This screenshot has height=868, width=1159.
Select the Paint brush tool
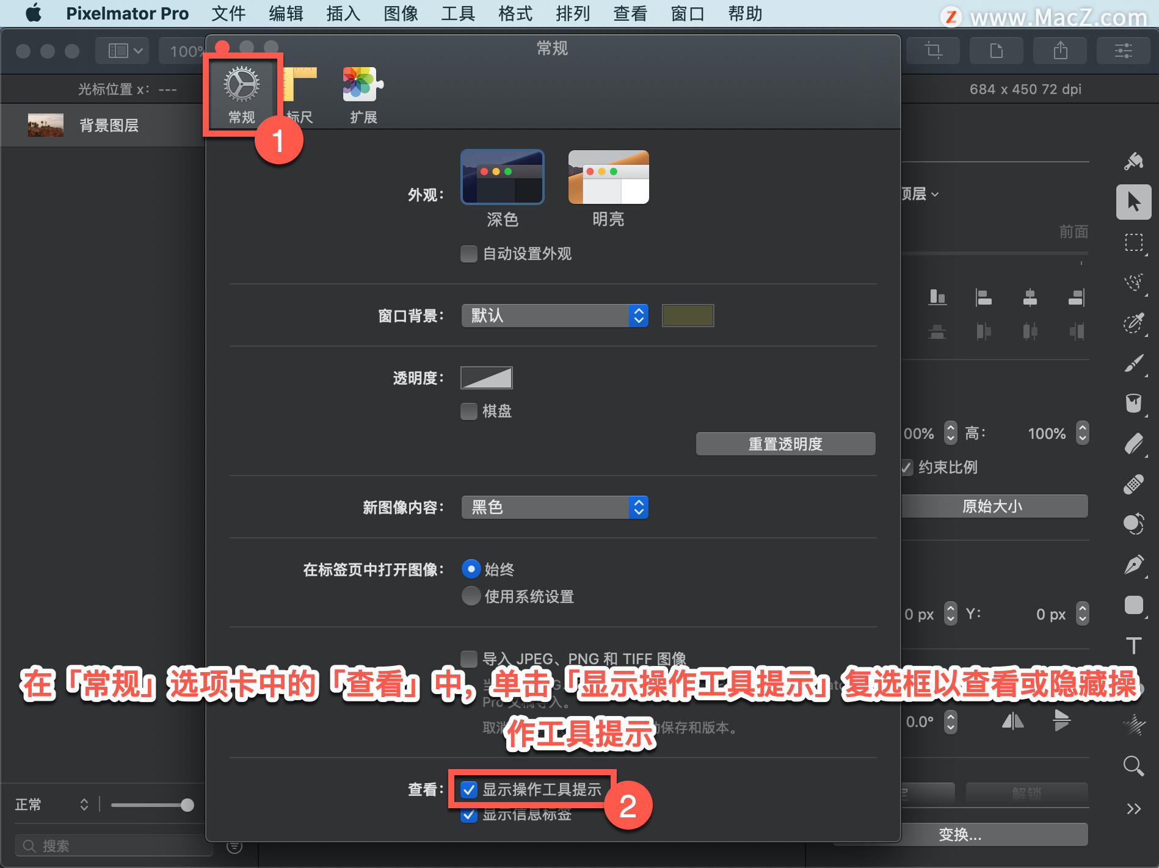coord(1134,363)
